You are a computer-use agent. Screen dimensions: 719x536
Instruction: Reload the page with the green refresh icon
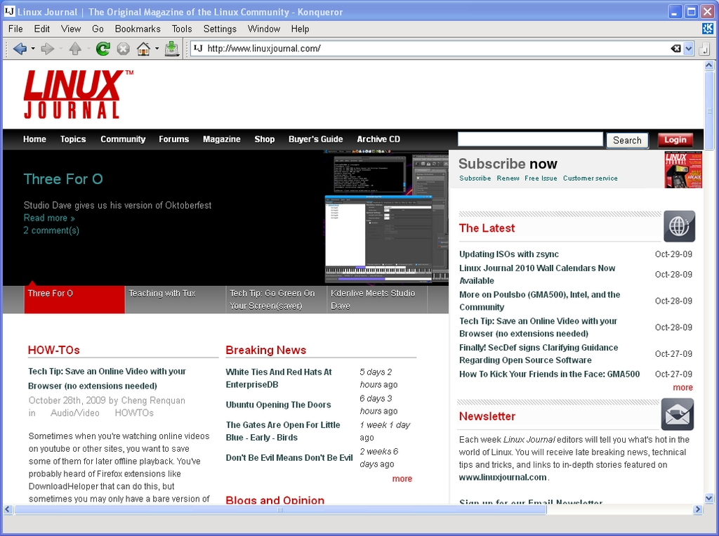coord(103,48)
